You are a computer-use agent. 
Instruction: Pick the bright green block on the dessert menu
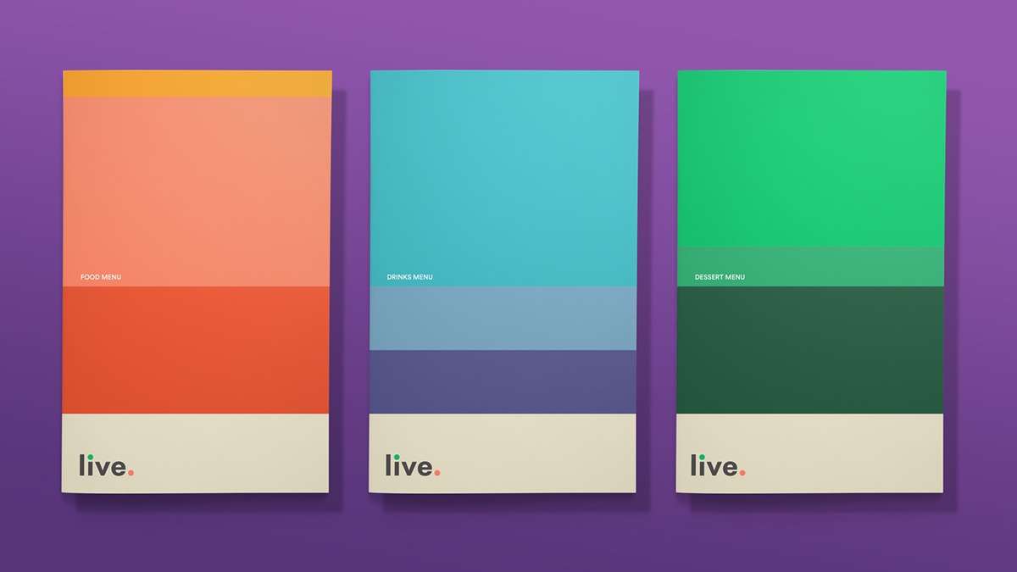click(x=811, y=157)
